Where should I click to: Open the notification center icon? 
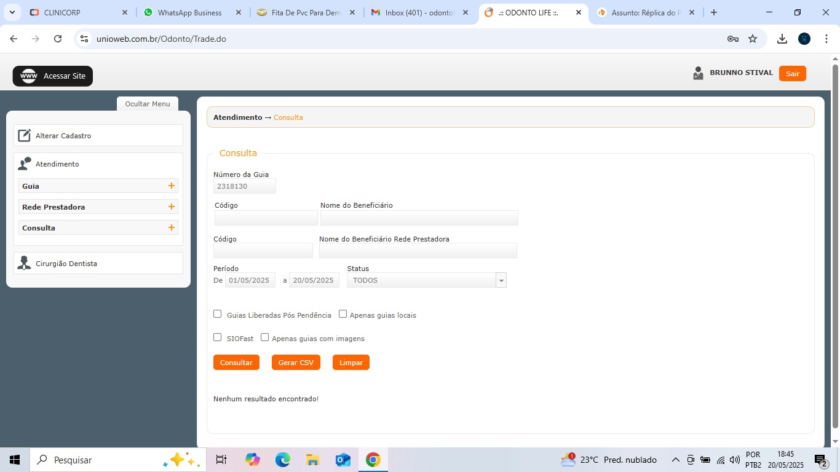820,460
